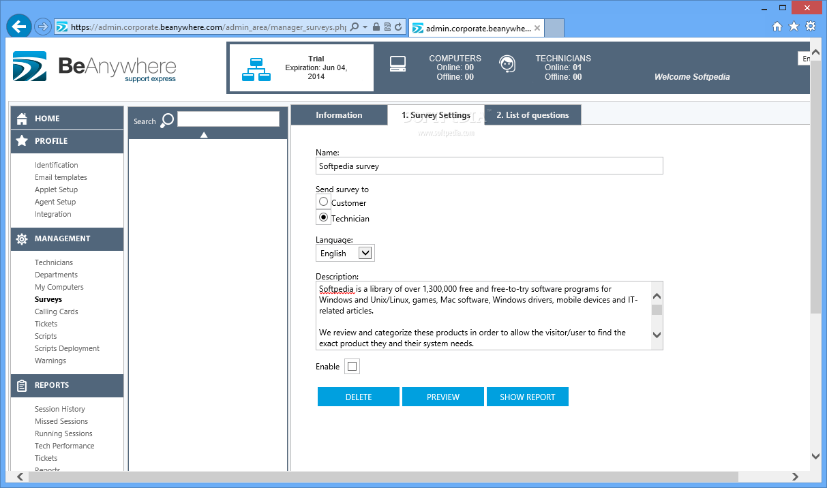Image resolution: width=827 pixels, height=488 pixels.
Task: Click the SHOW REPORT button
Action: click(528, 397)
